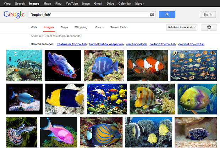Open tropical fishes wallpapers related search
Image resolution: width=220 pixels, height=150 pixels.
(x=106, y=44)
